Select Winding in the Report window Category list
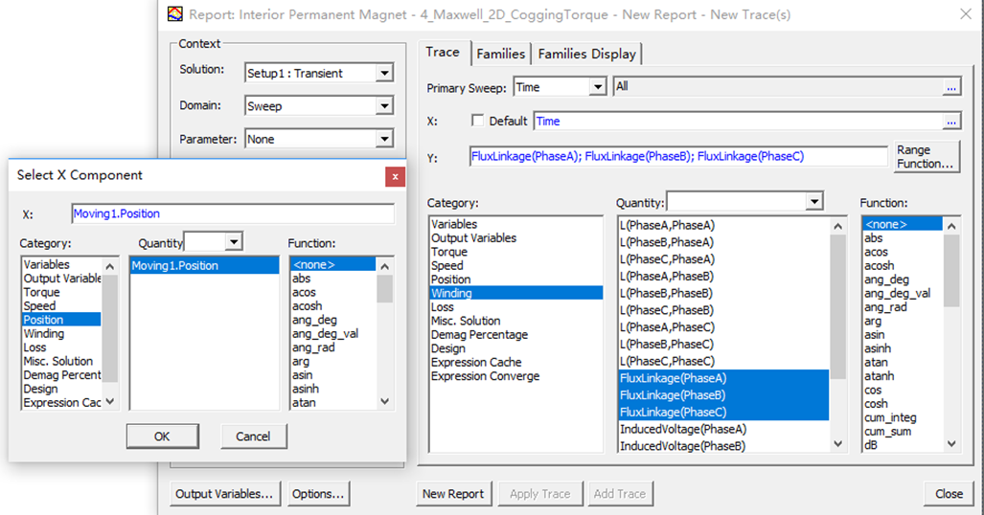This screenshot has height=515, width=984. coord(515,293)
